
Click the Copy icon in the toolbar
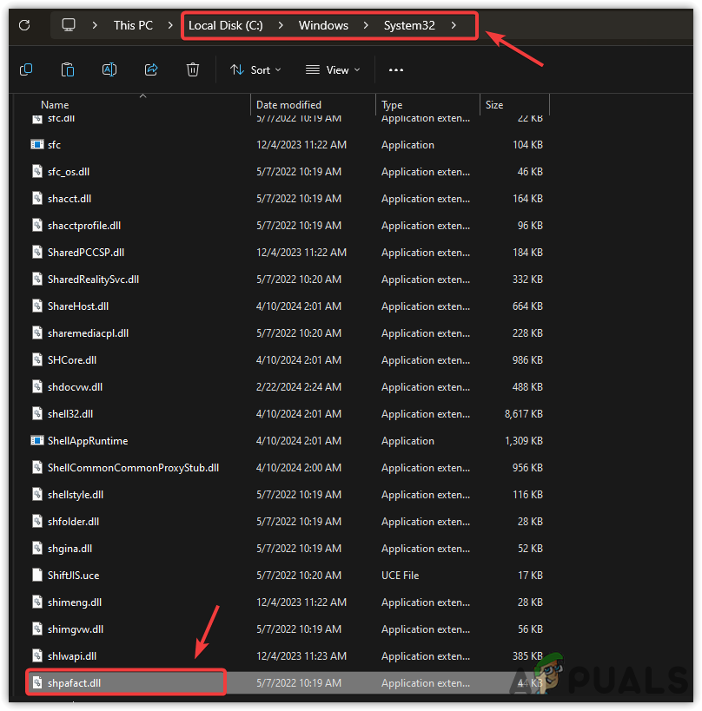(26, 69)
